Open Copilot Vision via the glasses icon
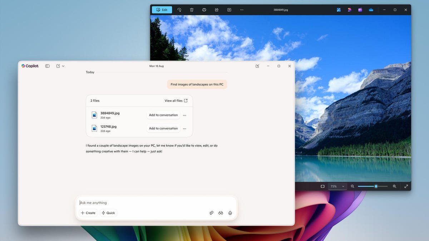The image size is (429, 241). pos(221,213)
